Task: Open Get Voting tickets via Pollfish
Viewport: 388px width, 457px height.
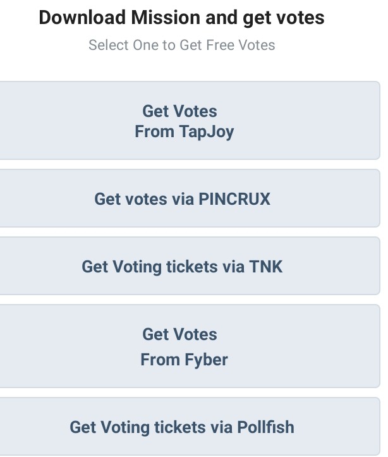Action: pyautogui.click(x=188, y=427)
